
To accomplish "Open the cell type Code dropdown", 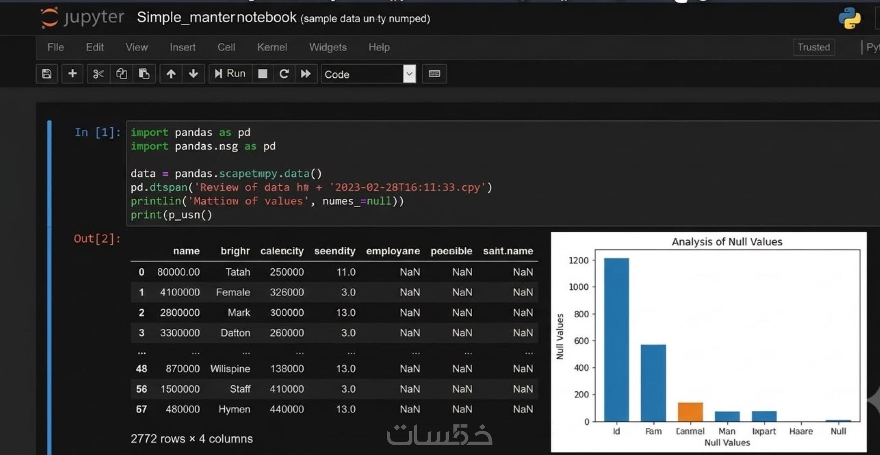I will (368, 74).
